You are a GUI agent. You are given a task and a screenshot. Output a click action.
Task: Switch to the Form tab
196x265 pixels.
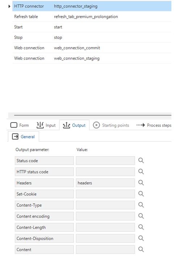20,125
